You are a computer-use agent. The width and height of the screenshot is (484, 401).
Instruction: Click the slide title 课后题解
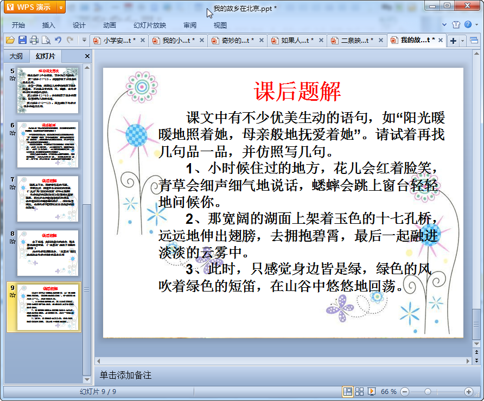(297, 92)
